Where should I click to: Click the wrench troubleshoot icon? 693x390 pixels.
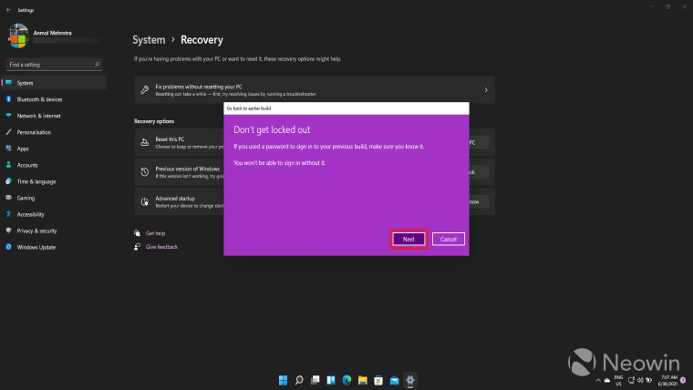coord(144,90)
